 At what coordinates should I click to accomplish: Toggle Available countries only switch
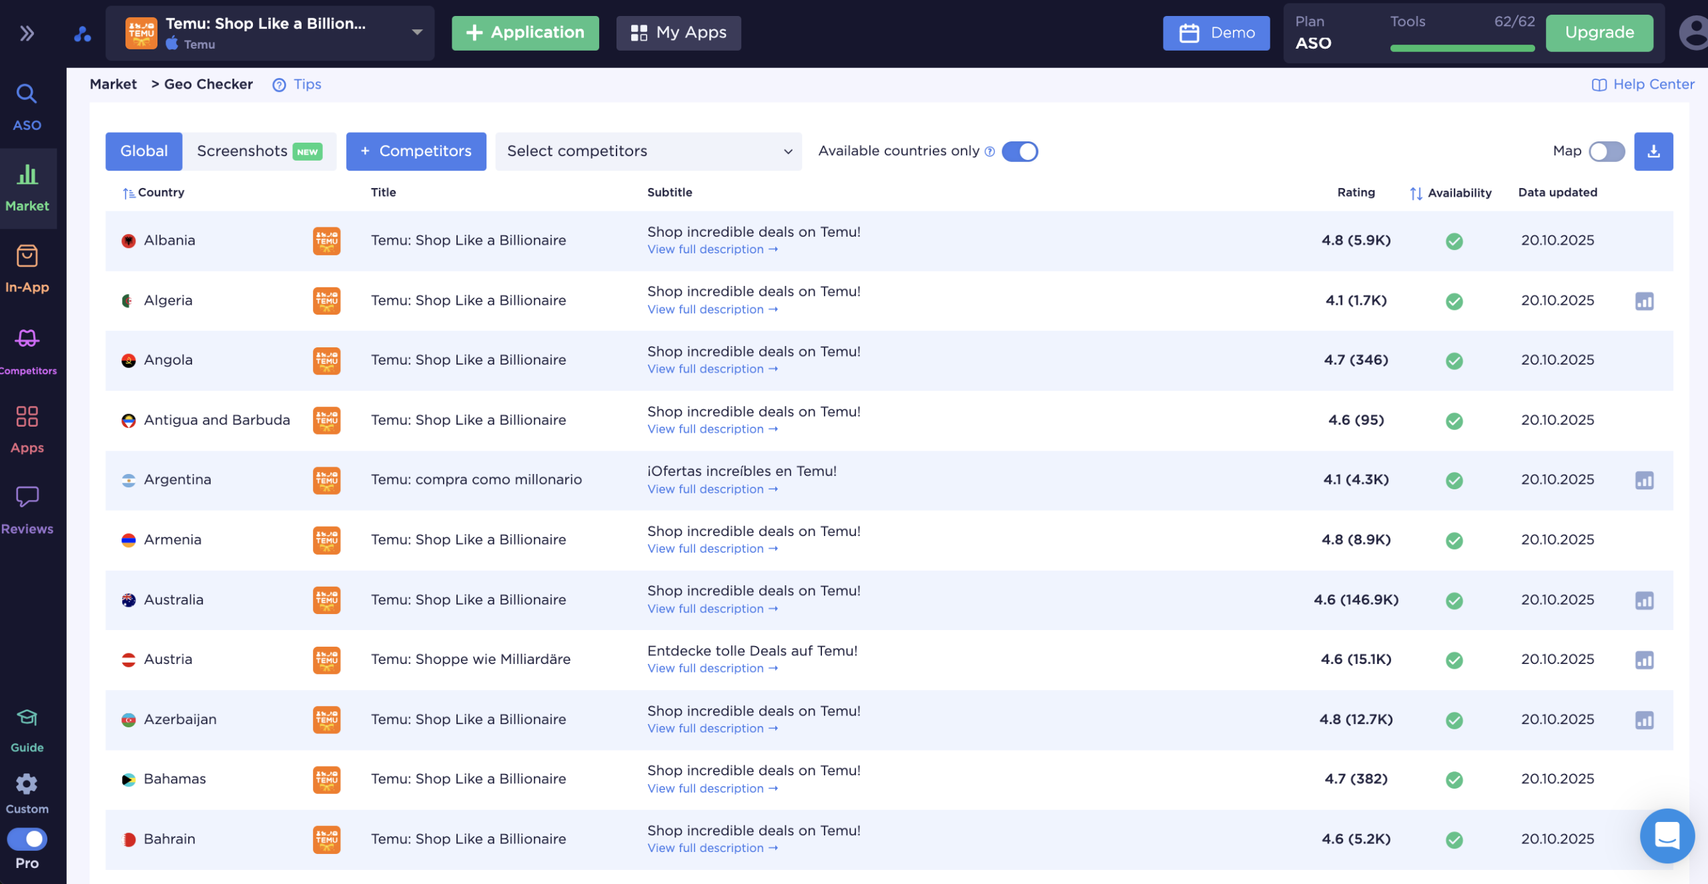(x=1019, y=151)
